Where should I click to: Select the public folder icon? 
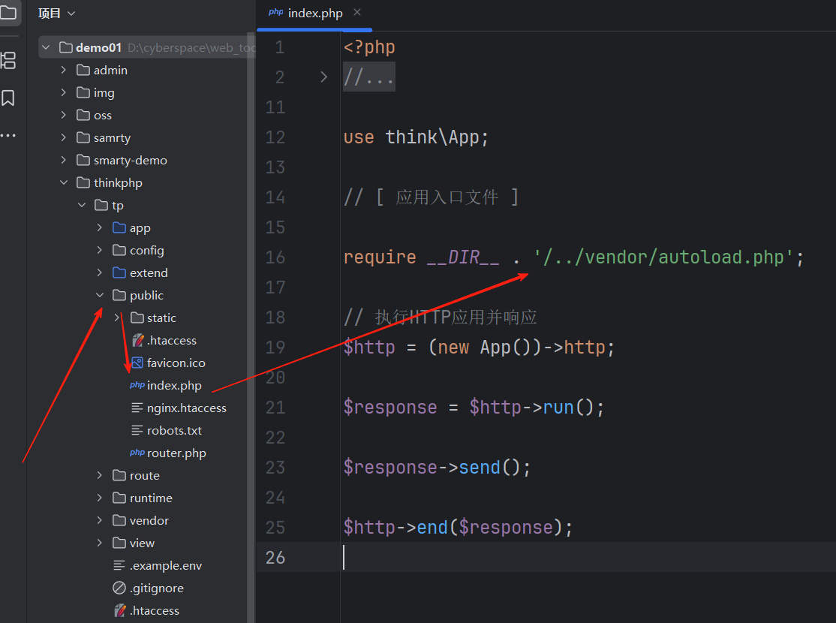[119, 295]
